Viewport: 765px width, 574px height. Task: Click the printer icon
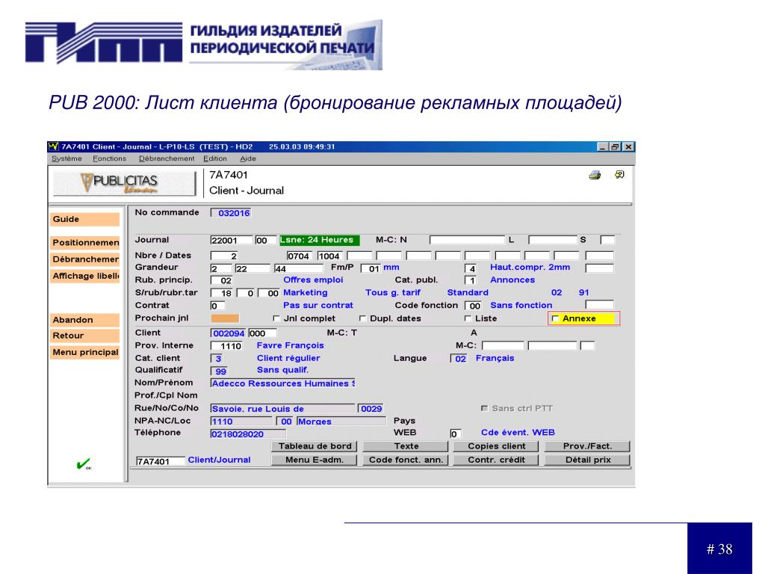point(595,175)
